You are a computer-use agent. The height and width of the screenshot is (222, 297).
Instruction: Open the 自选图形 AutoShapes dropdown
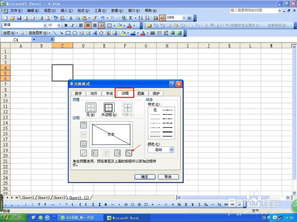40,33
